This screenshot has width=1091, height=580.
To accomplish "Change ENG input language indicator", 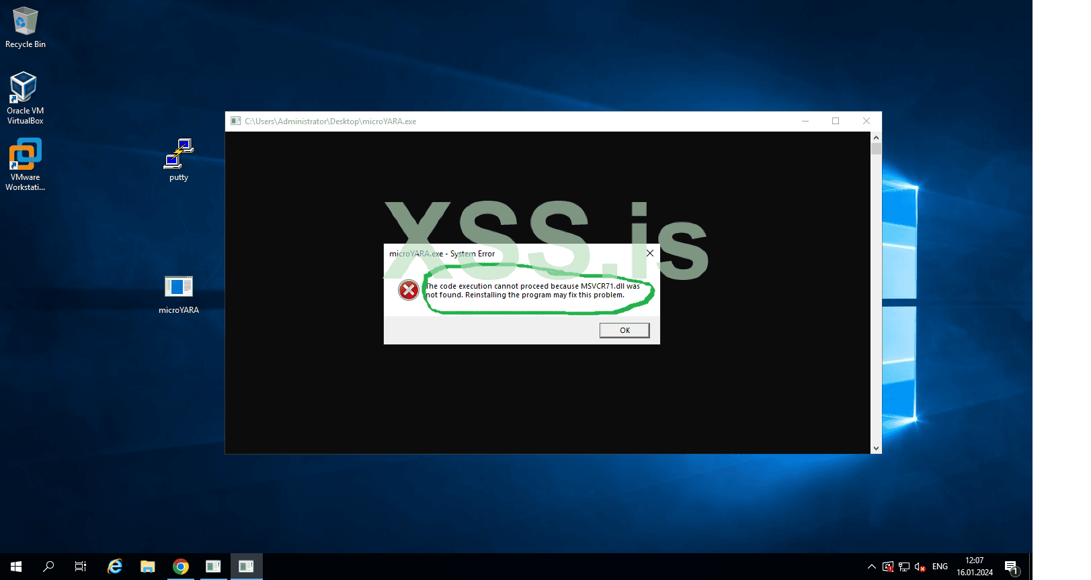I will point(940,567).
